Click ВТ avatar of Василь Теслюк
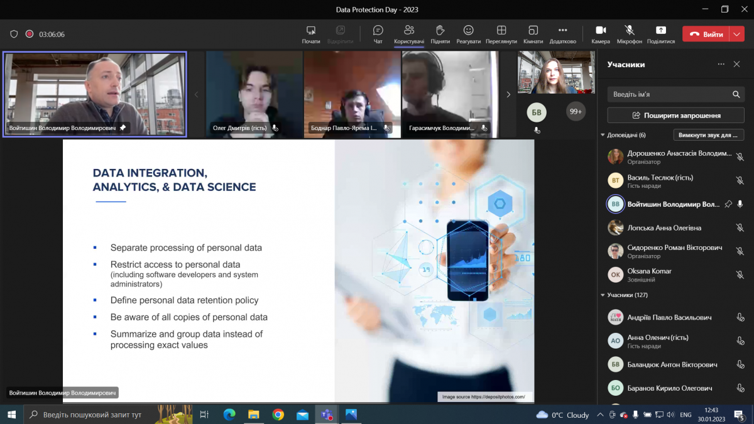 click(616, 181)
